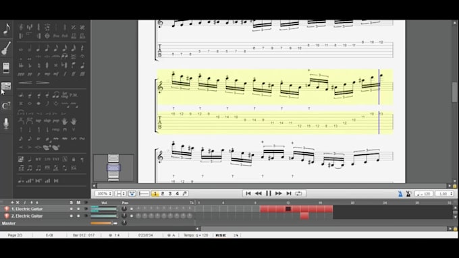Select the whole note duration
This screenshot has height=258, width=459.
click(x=21, y=50)
